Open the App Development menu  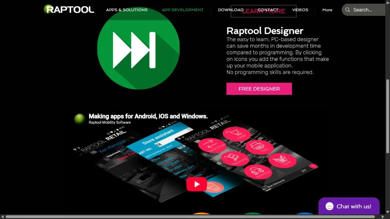tap(182, 10)
